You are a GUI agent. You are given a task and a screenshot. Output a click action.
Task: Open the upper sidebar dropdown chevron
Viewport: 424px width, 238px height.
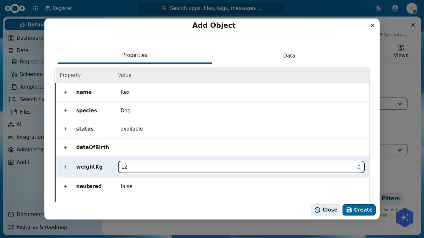pyautogui.click(x=400, y=104)
